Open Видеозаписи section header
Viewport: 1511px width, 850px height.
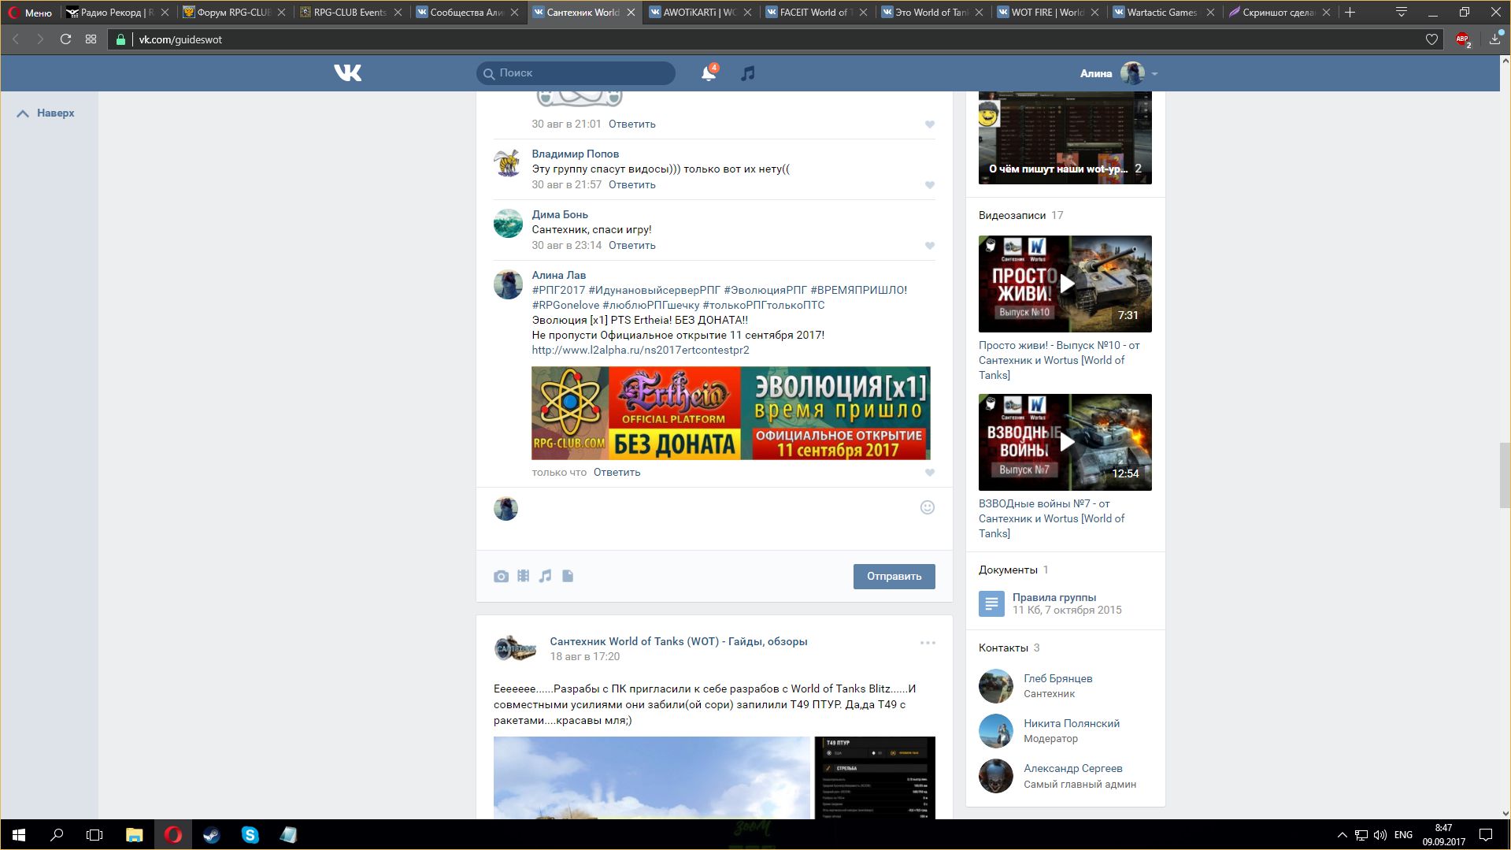[x=1012, y=215]
